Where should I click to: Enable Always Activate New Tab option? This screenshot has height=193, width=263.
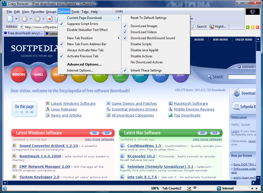89,50
